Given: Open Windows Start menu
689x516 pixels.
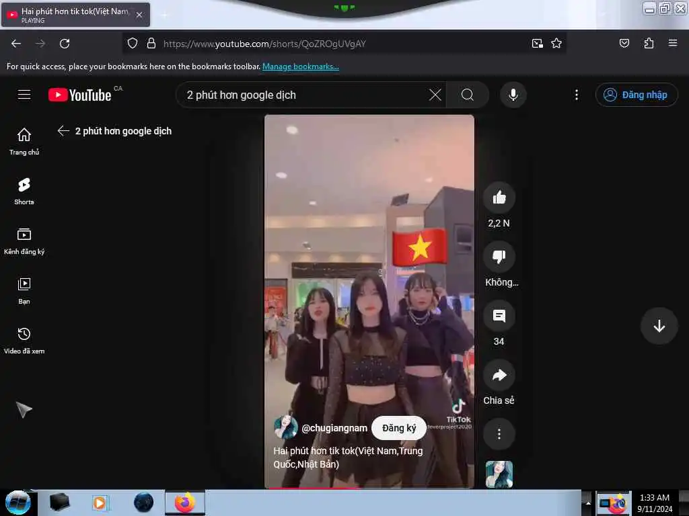Looking at the screenshot, I should [18, 503].
